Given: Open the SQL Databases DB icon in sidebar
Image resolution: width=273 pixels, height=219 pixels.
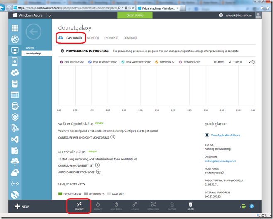Looking at the screenshot, I should click(x=15, y=84).
